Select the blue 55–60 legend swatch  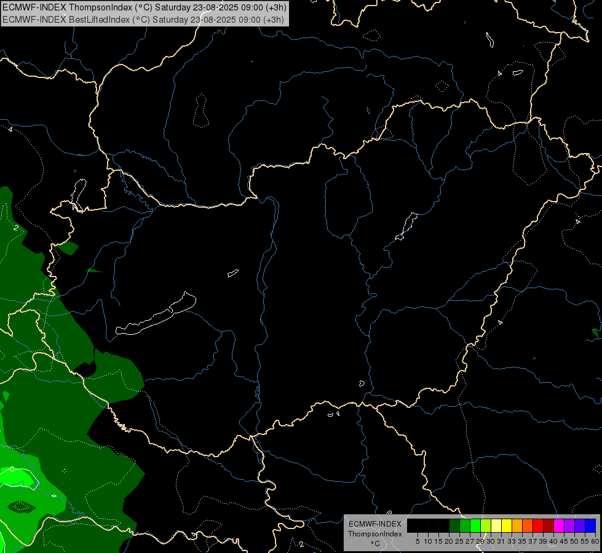point(590,525)
